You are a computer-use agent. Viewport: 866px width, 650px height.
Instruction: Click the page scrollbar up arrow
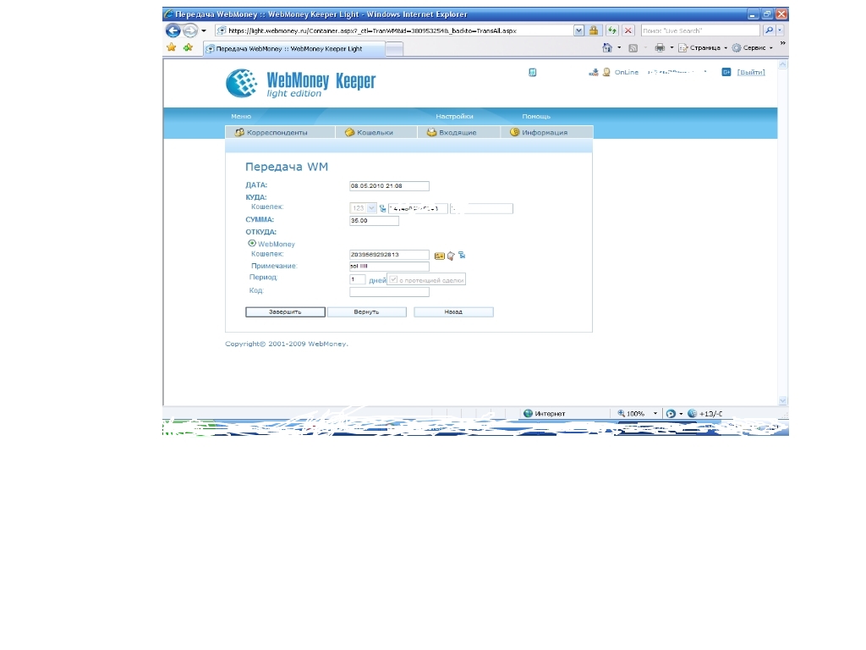pos(782,64)
